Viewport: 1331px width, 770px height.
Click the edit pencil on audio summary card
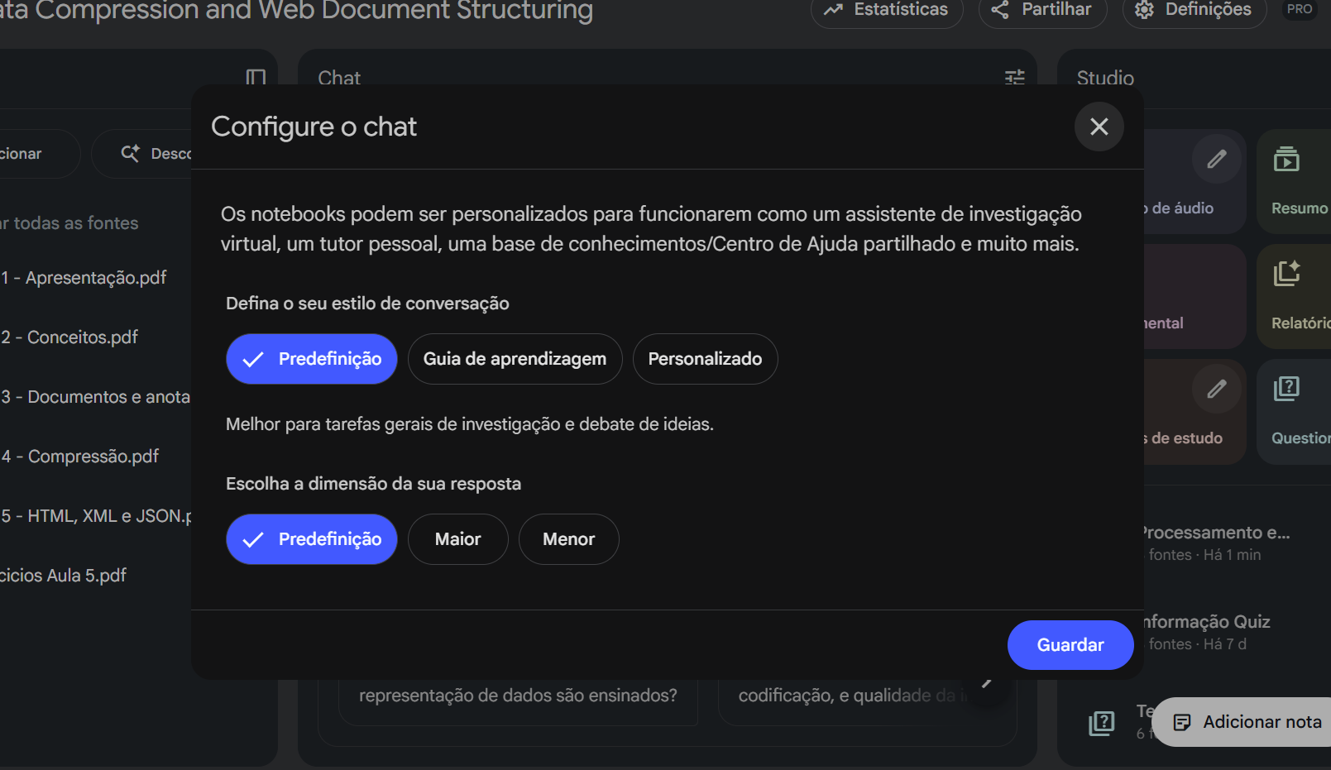pyautogui.click(x=1216, y=159)
